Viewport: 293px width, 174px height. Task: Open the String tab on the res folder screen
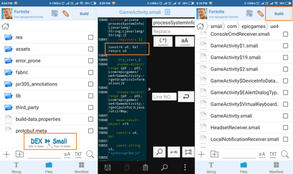tap(16, 168)
